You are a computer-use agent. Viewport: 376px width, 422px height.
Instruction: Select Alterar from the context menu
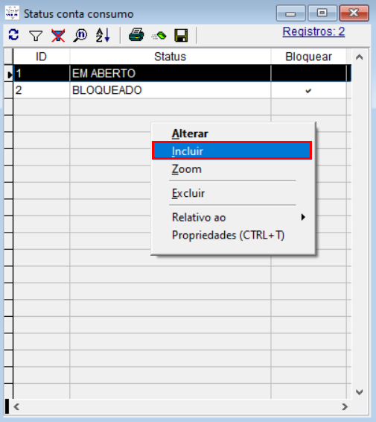pos(190,133)
